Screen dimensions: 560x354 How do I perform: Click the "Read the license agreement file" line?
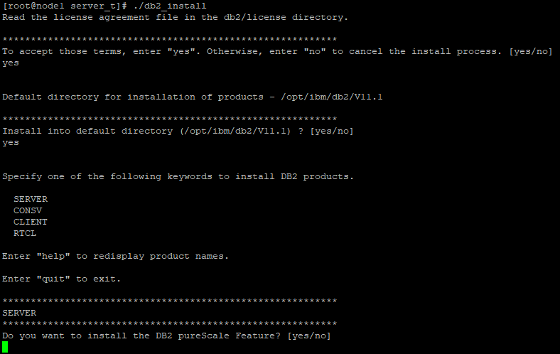[176, 17]
